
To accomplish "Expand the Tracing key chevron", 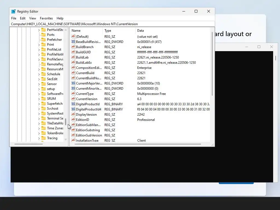I will click(39, 138).
